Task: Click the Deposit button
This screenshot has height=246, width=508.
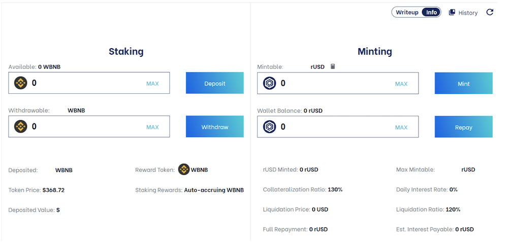Action: 214,83
